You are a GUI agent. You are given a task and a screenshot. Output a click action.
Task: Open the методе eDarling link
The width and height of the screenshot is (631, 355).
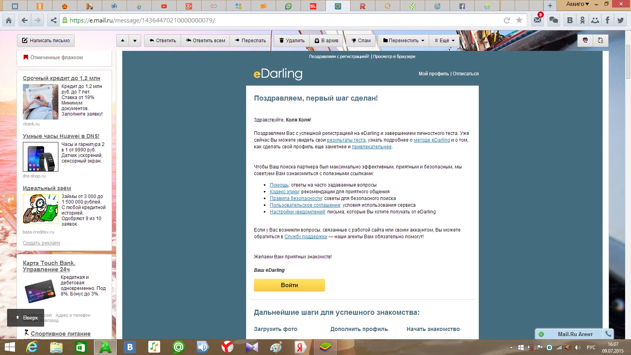[x=432, y=140]
